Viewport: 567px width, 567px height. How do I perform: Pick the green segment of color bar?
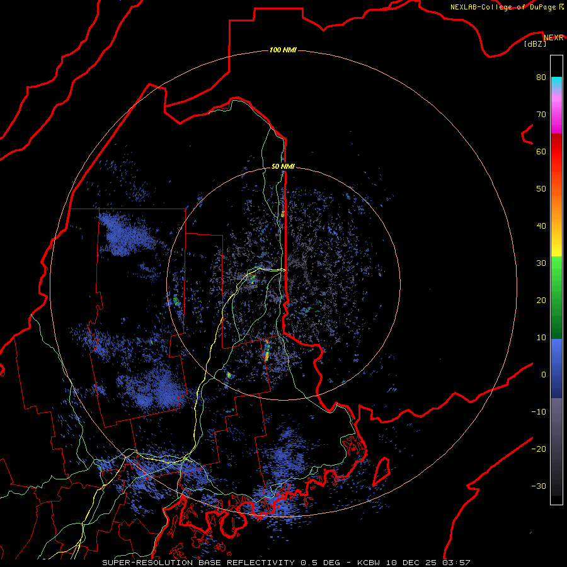click(x=556, y=297)
